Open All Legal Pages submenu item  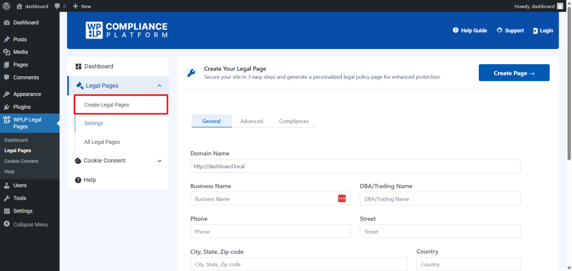[x=102, y=142]
